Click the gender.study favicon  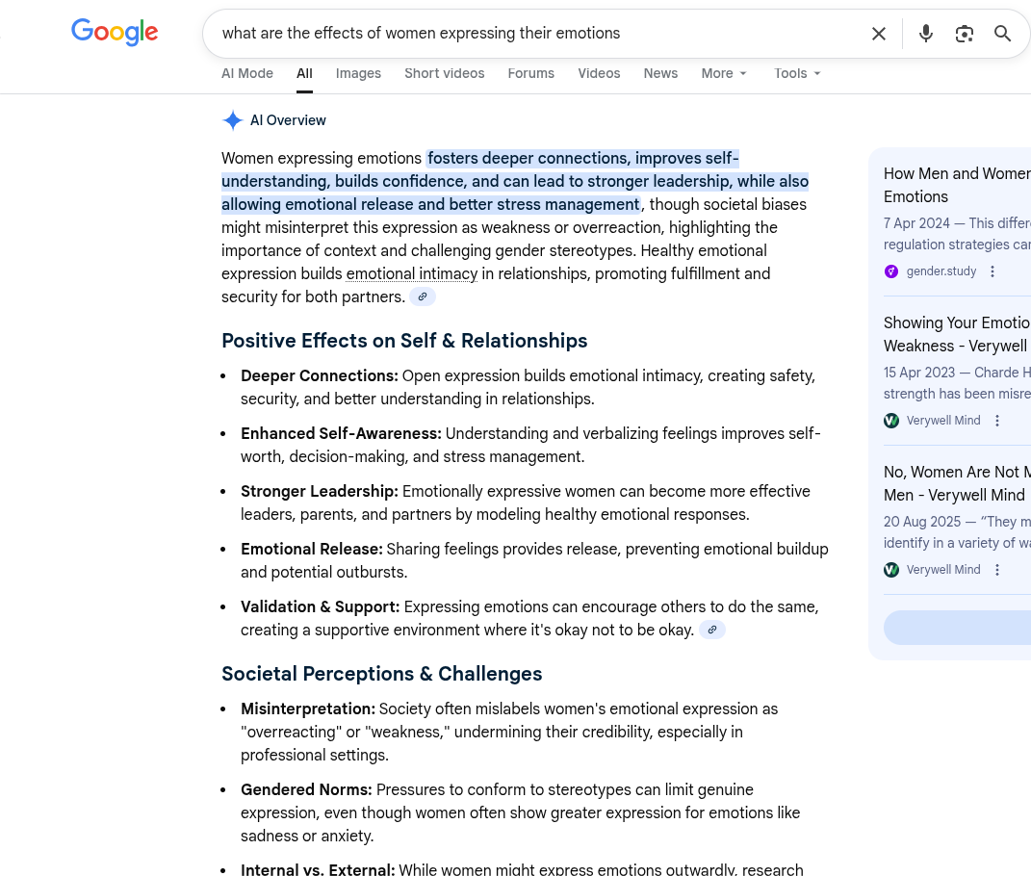891,271
